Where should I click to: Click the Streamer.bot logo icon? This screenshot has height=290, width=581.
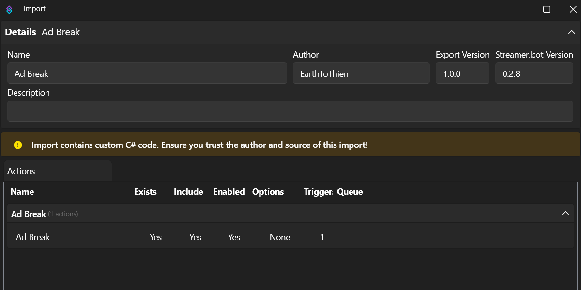(9, 9)
